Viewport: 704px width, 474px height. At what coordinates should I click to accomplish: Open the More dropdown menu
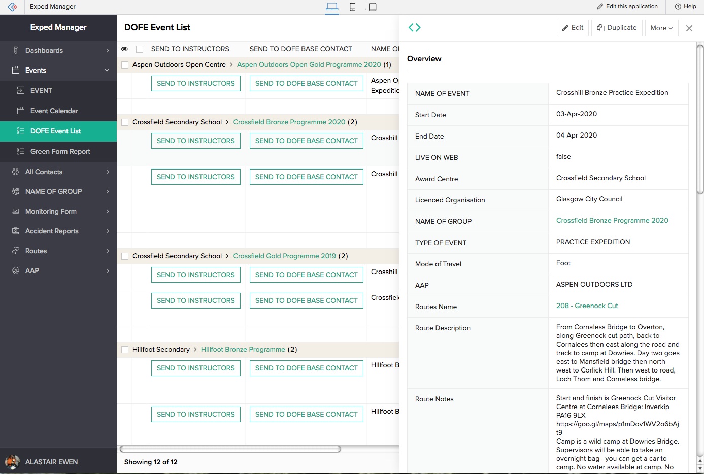tap(661, 28)
